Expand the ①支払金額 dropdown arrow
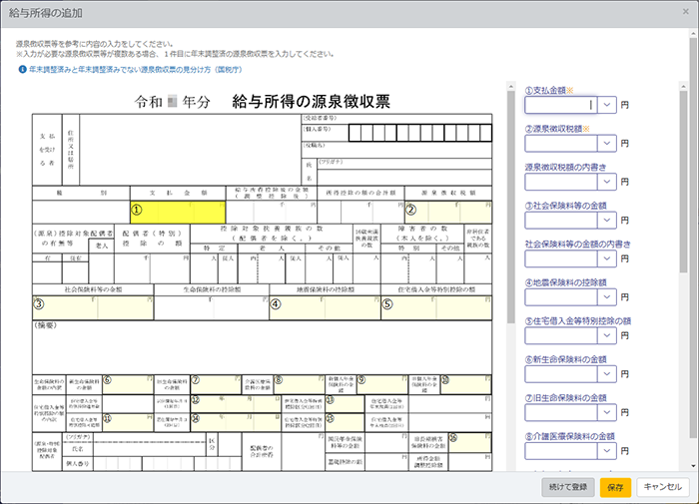Screen dimensions: 699x504 click(x=606, y=104)
